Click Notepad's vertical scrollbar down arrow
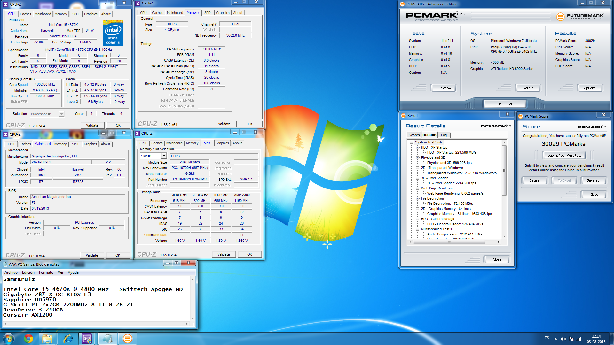This screenshot has height=345, width=614. click(x=193, y=318)
